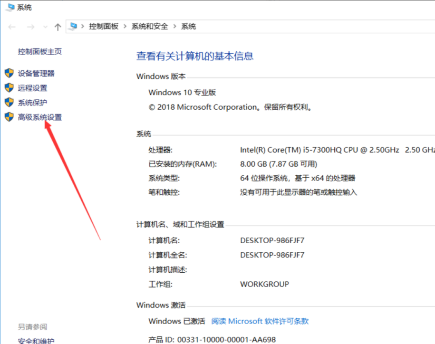Click the 计算机名、域和工作组设置 section header
Image resolution: width=435 pixels, height=344 pixels.
click(180, 224)
